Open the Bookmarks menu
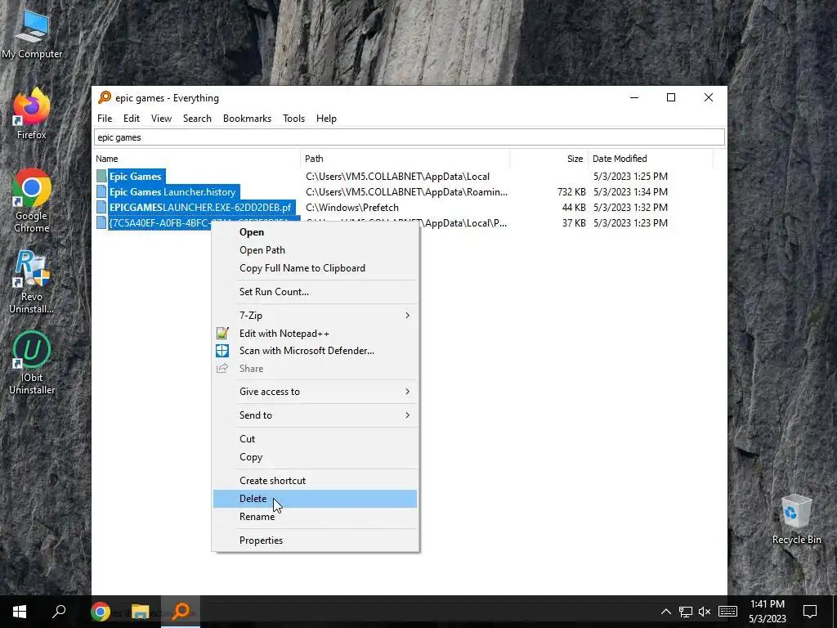 tap(247, 119)
